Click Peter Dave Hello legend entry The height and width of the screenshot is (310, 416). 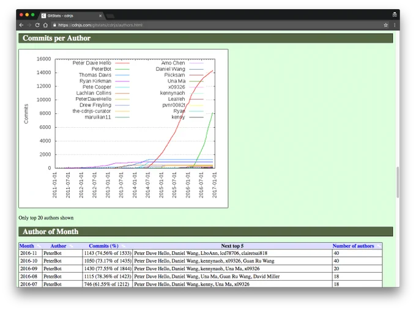tap(101, 63)
